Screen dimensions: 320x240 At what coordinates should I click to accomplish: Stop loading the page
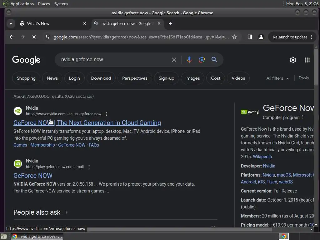tap(34, 37)
